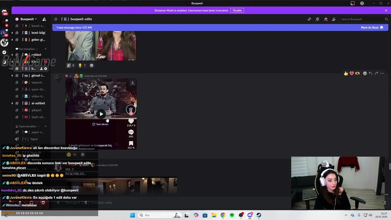Toggle the light bulb reaction with count 1
Image resolution: width=391 pixels, height=220 pixels.
point(82,65)
